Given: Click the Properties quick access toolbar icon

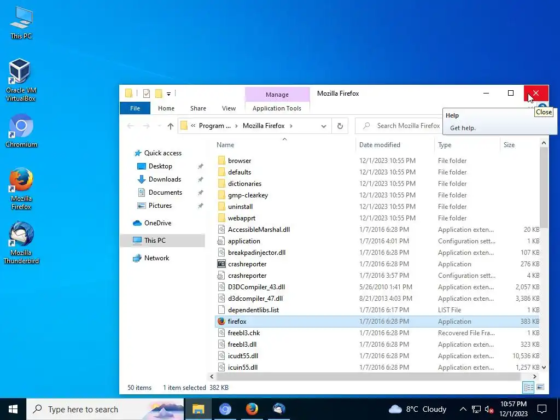Looking at the screenshot, I should 147,94.
